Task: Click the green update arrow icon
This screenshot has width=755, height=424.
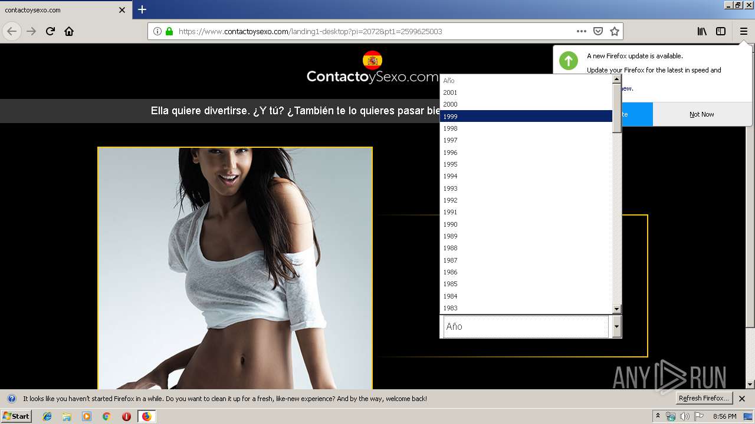Action: pyautogui.click(x=569, y=61)
